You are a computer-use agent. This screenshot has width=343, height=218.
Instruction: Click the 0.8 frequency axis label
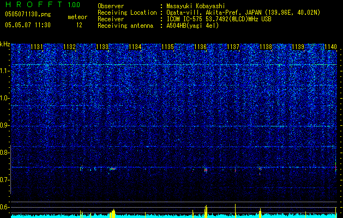point(4,153)
